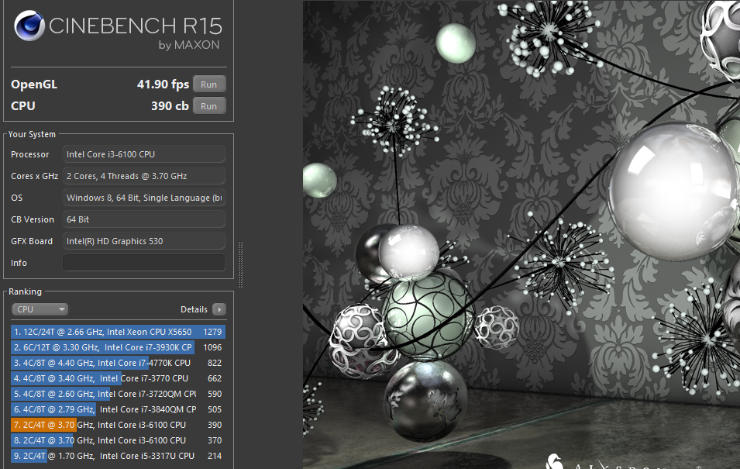Image resolution: width=740 pixels, height=469 pixels.
Task: Run the CPU benchmark
Action: pyautogui.click(x=209, y=106)
